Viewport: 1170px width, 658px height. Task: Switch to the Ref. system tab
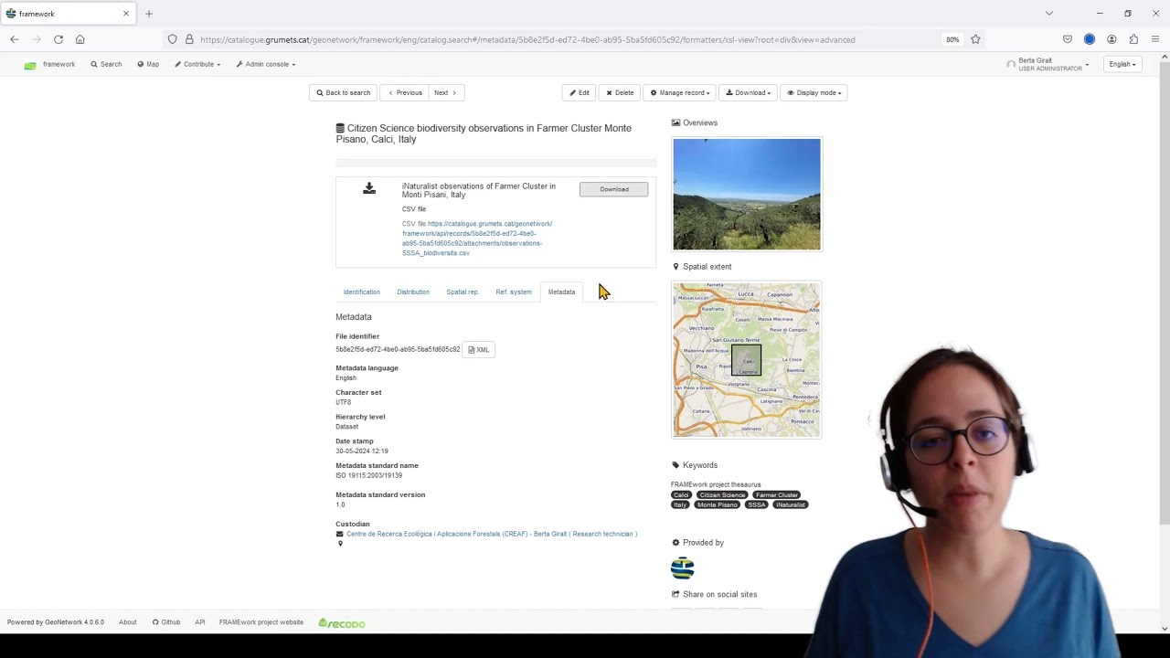coord(514,292)
